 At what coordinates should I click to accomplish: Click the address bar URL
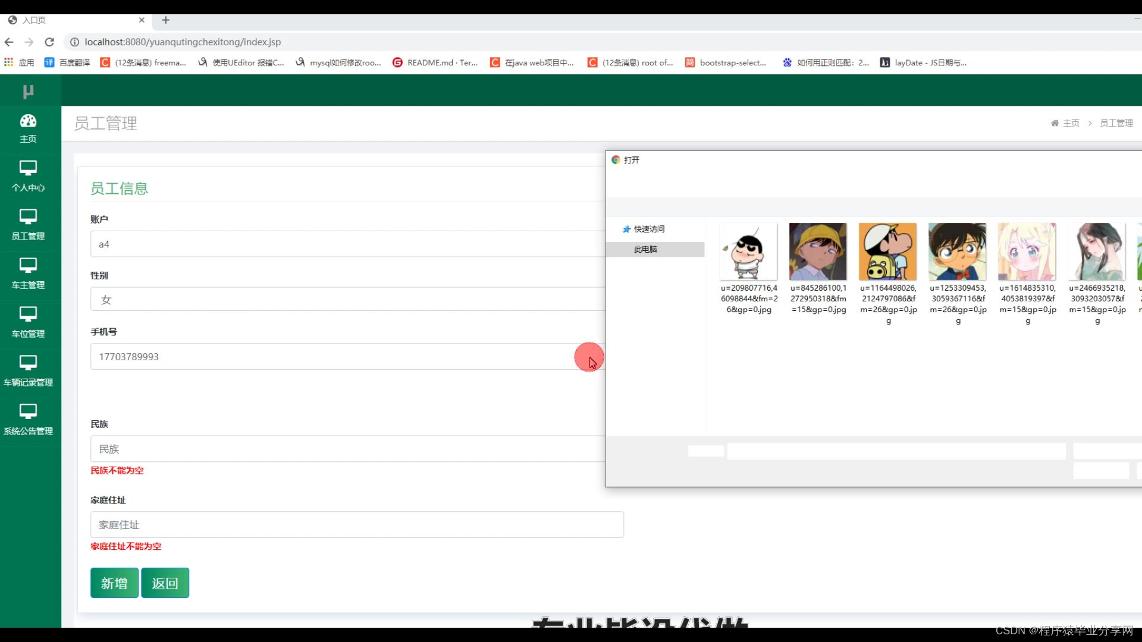[183, 42]
